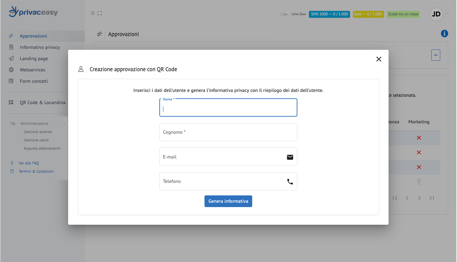The height and width of the screenshot is (262, 457).
Task: Collapse the panel with the up chevron
Action: pos(435,55)
